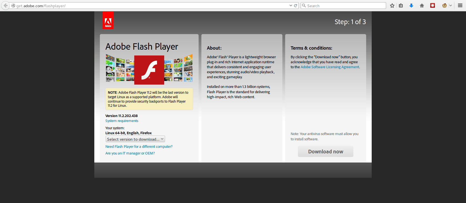This screenshot has height=203, width=466.
Task: Open the URL history dropdown arrow
Action: pyautogui.click(x=291, y=6)
